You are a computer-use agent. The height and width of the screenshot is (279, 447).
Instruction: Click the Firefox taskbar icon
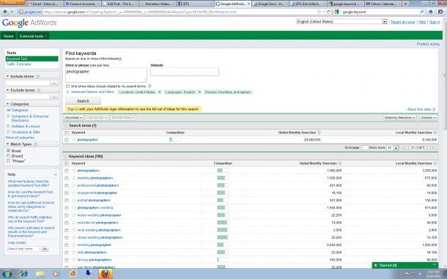[x=106, y=274]
